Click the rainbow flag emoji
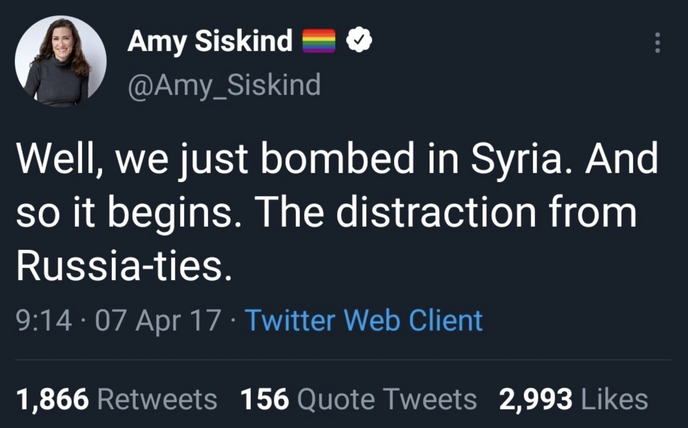 pos(318,41)
